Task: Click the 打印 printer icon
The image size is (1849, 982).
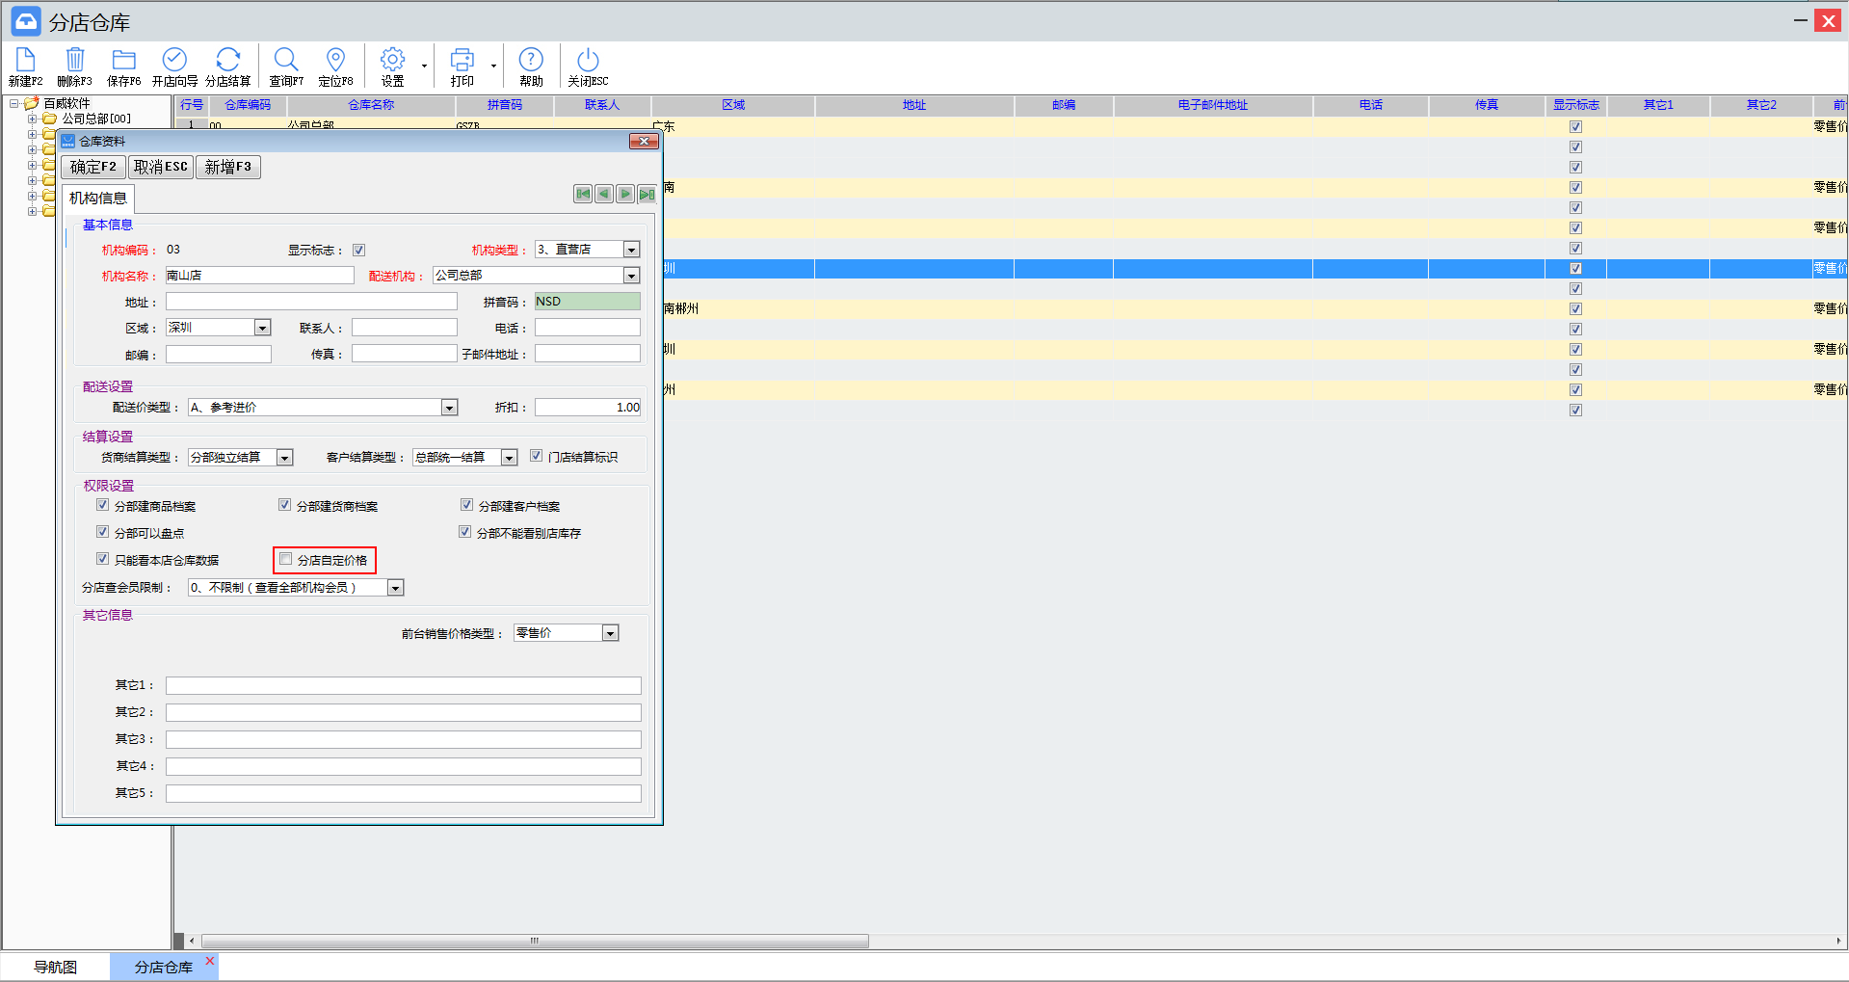Action: tap(462, 60)
